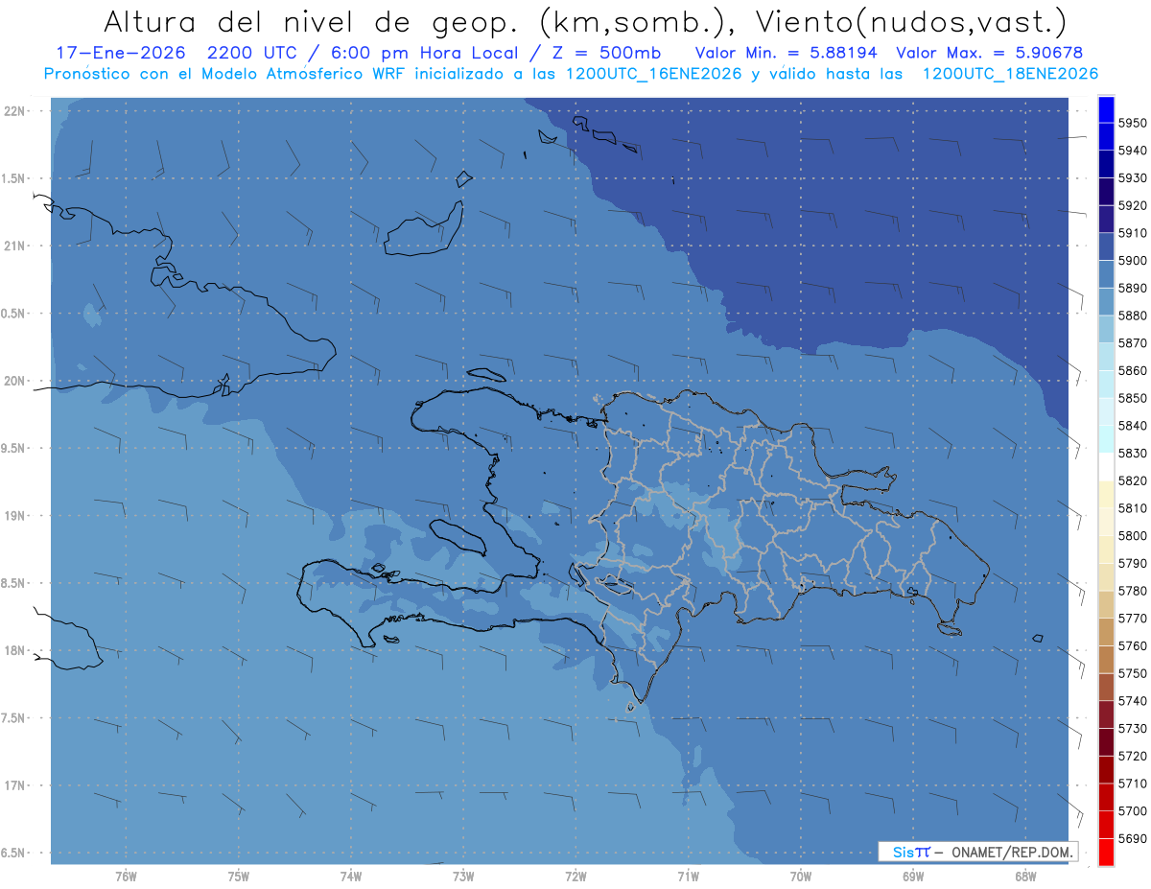Click the colorbar label '5710'
Image resolution: width=1151 pixels, height=889 pixels.
pos(1133,784)
